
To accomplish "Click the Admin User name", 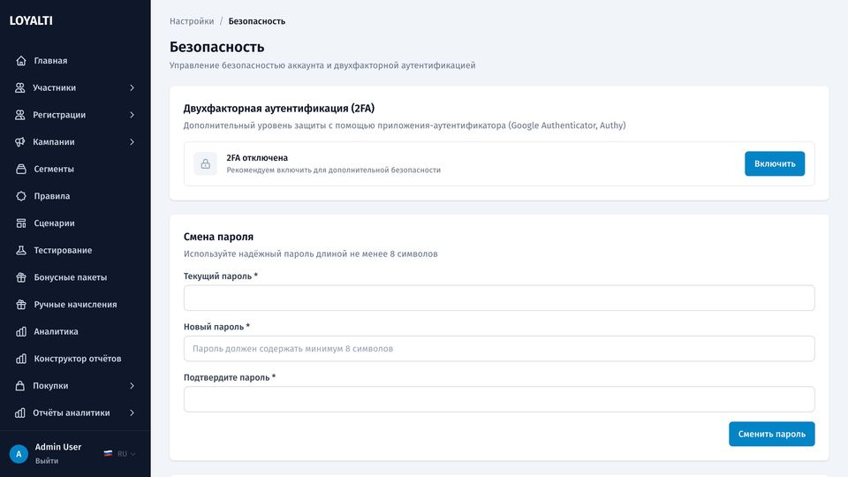I will (x=58, y=447).
